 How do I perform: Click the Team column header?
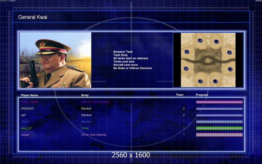(180, 95)
